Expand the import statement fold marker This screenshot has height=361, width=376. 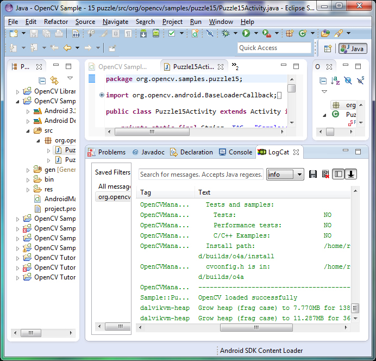coord(102,95)
